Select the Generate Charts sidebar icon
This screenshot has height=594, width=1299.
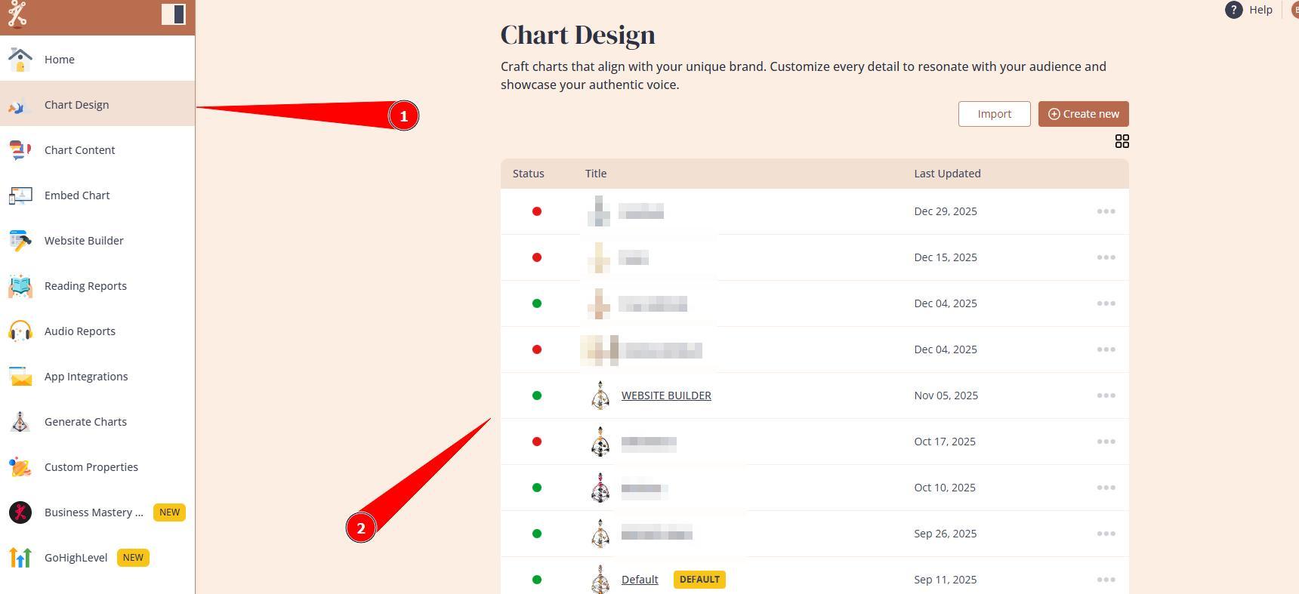(x=20, y=422)
